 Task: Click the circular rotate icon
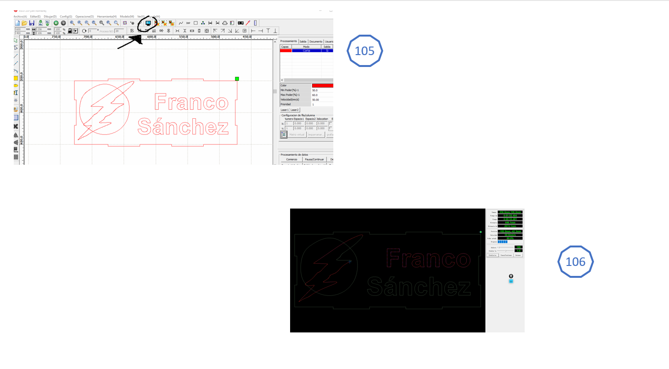(x=84, y=31)
